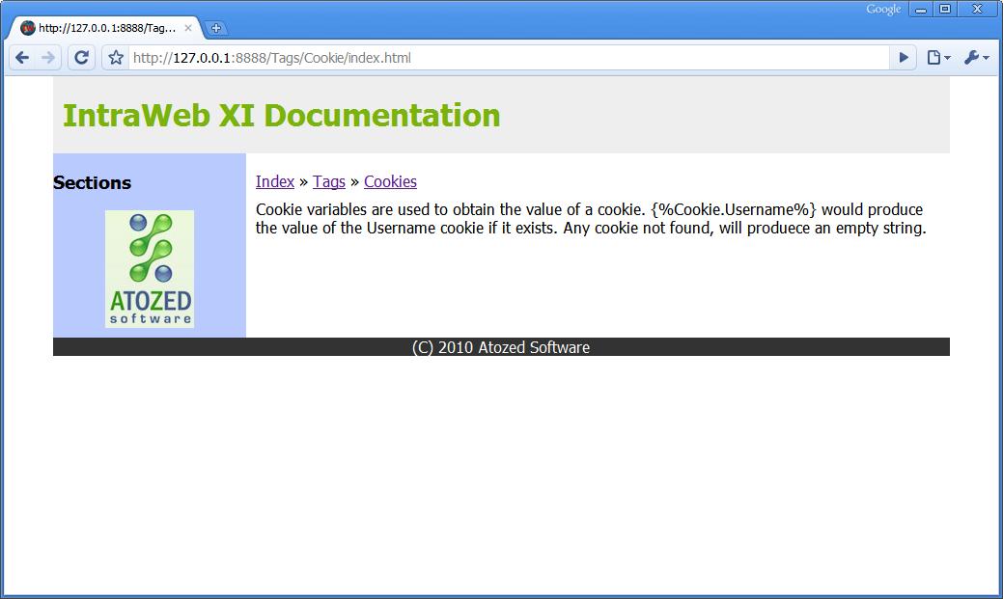Image resolution: width=1003 pixels, height=599 pixels.
Task: Follow the Tags breadcrumb link
Action: [329, 181]
